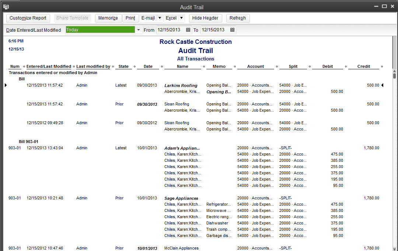Click the left row marker arrow beside Bill
This screenshot has height=251, width=398.
click(x=6, y=86)
